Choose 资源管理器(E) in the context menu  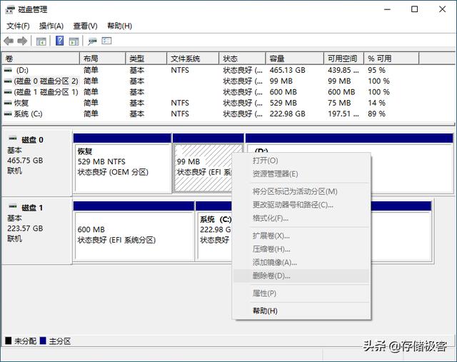301,174
